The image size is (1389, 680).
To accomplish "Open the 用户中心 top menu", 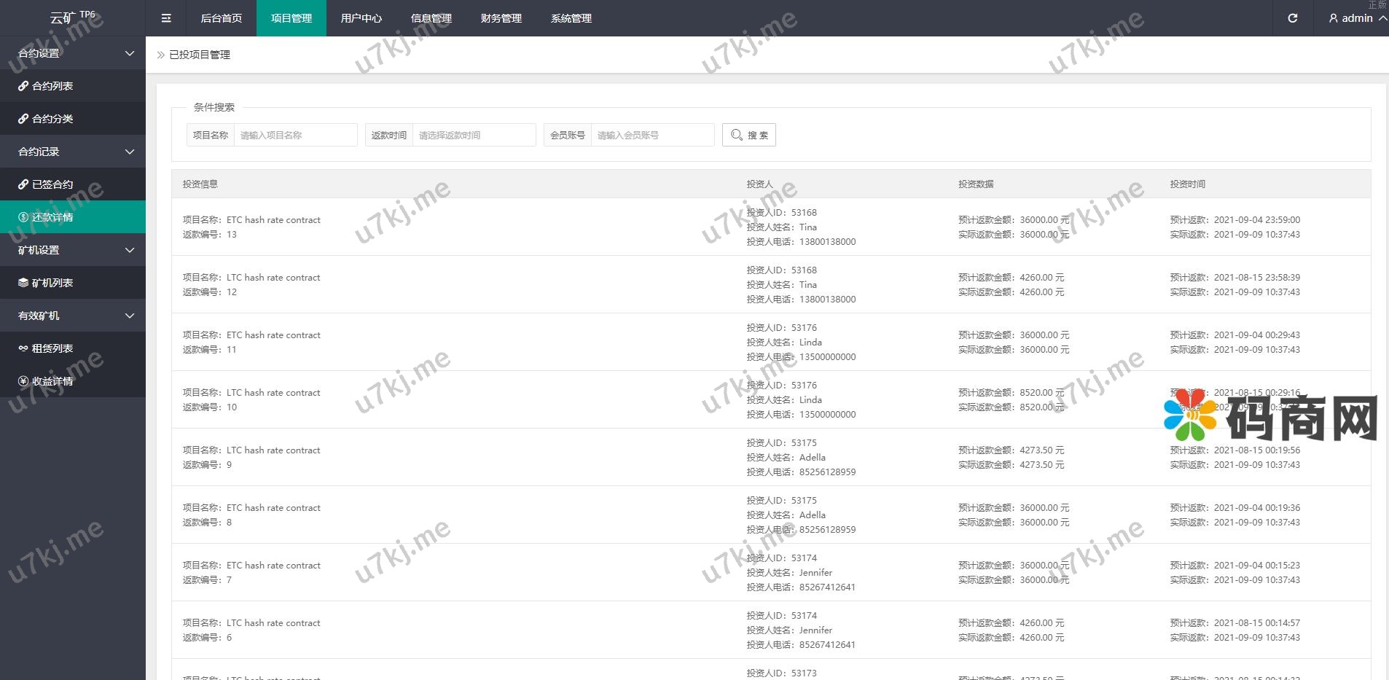I will 361,18.
